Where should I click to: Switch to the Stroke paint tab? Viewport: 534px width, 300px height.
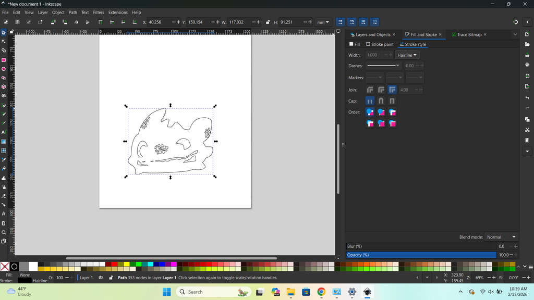[x=380, y=44]
